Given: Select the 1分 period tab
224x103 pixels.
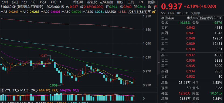Looking at the screenshot, I should point(25,2).
